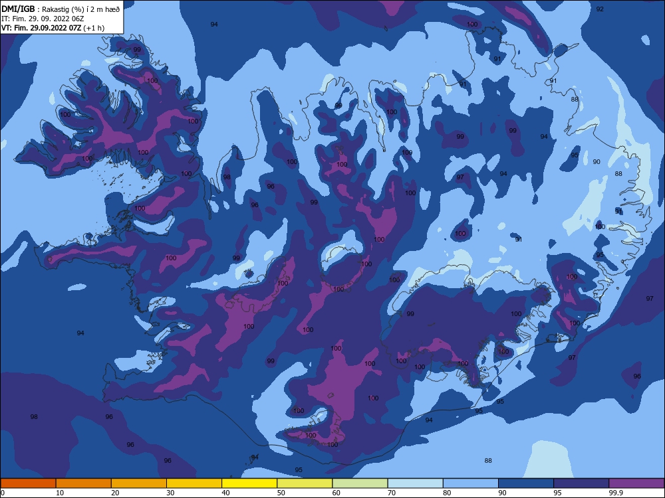Click the '92' humidity value on the map
The width and height of the screenshot is (665, 498).
pos(600,9)
